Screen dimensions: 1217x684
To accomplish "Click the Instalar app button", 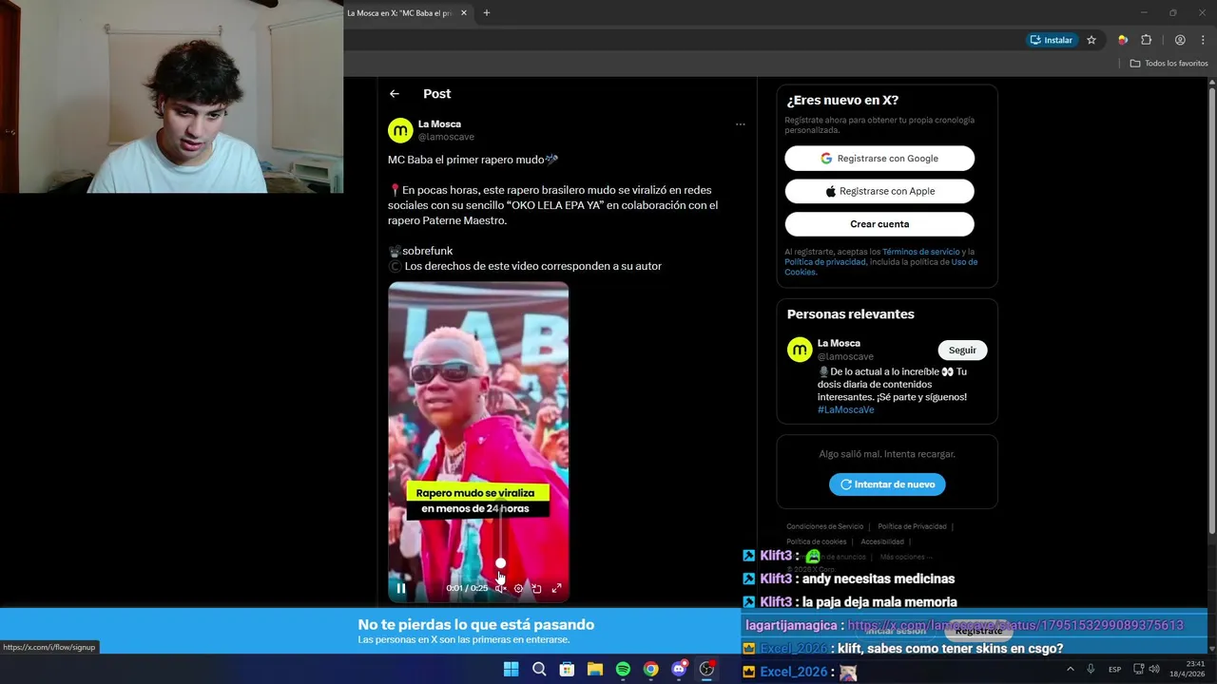I will point(1052,40).
